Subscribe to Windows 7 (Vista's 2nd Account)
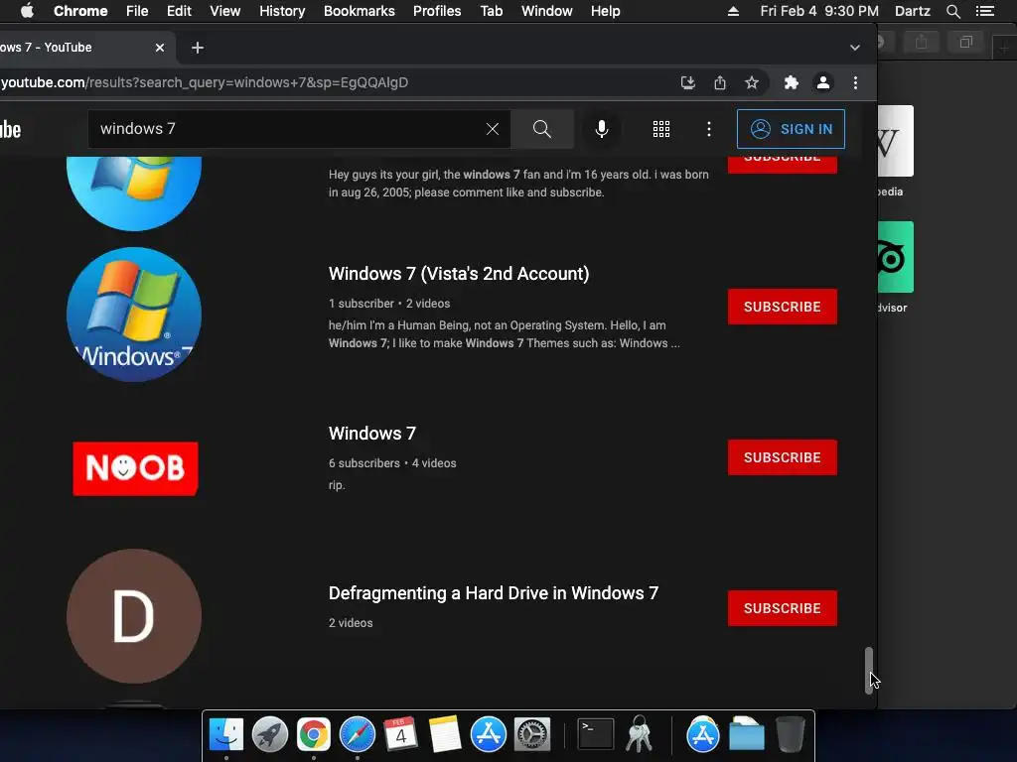 (783, 307)
